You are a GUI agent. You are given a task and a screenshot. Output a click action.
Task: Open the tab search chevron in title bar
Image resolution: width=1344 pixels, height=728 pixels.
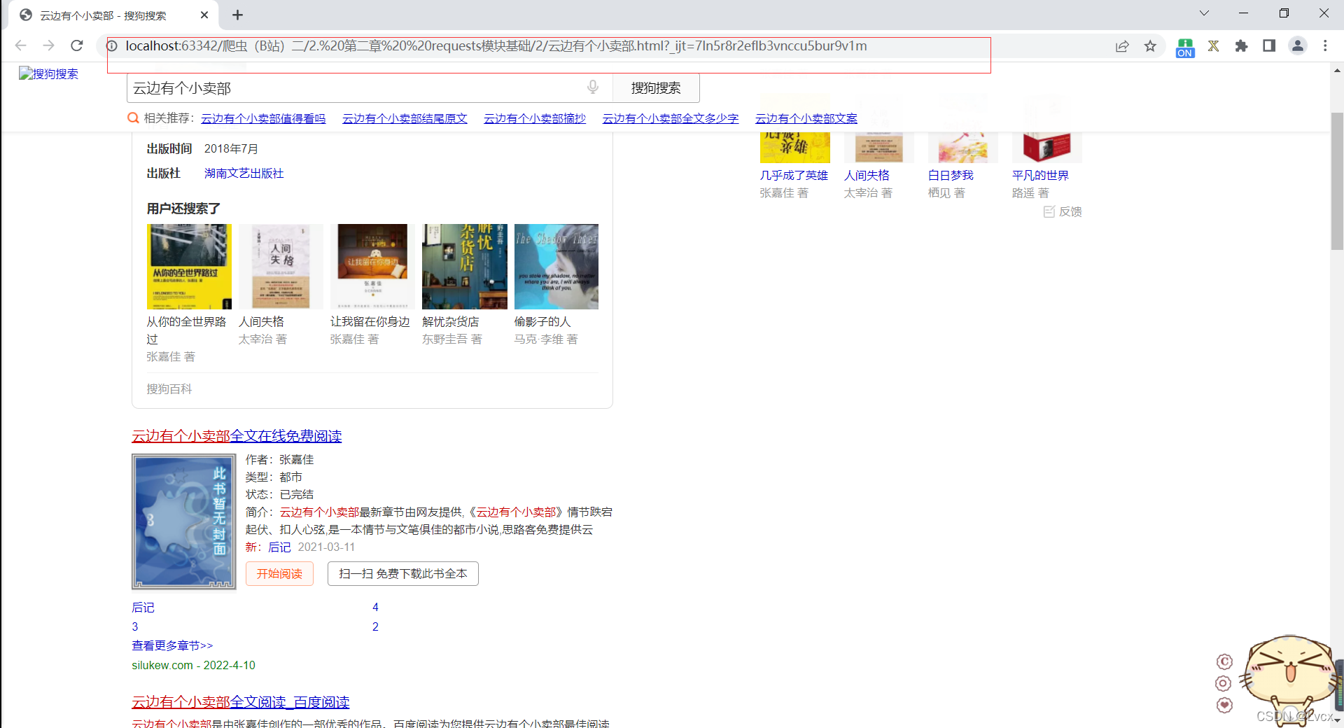tap(1204, 13)
